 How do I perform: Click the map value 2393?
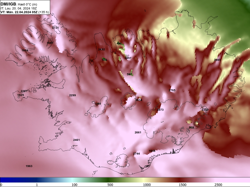click(x=205, y=110)
